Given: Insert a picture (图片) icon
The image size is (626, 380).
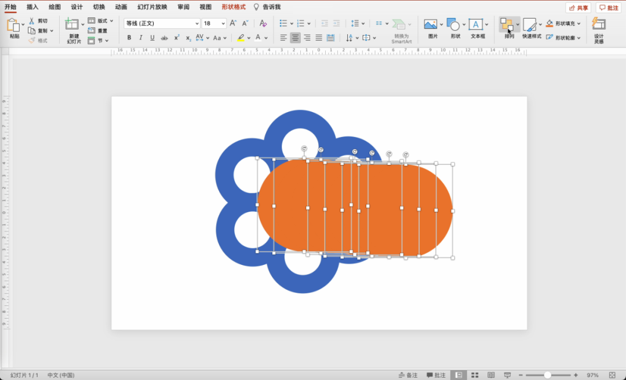Looking at the screenshot, I should pos(430,24).
